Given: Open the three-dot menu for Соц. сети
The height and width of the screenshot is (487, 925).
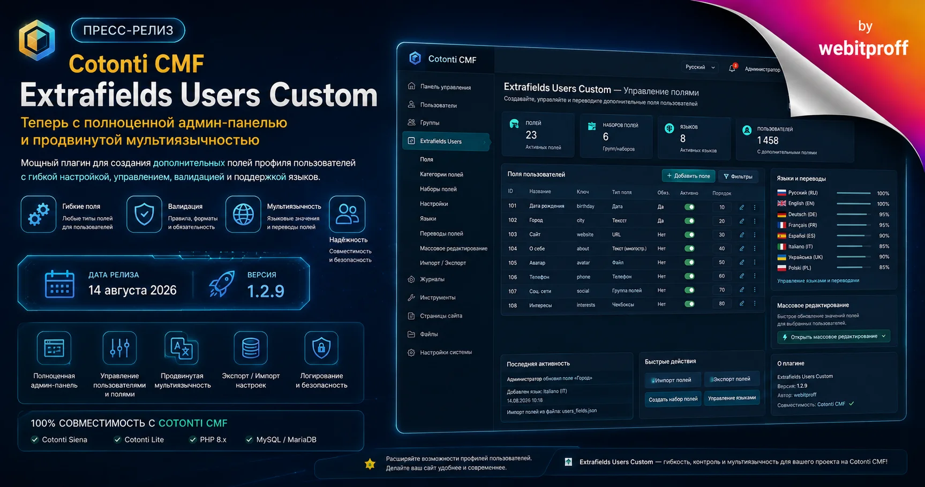Looking at the screenshot, I should pos(755,290).
